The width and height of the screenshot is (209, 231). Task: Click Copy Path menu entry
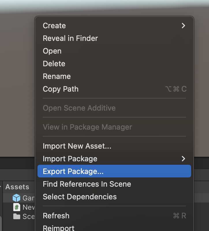click(x=61, y=89)
